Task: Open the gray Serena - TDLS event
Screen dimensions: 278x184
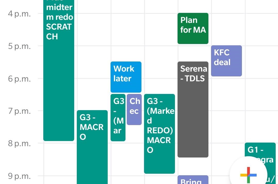Action: (193, 109)
